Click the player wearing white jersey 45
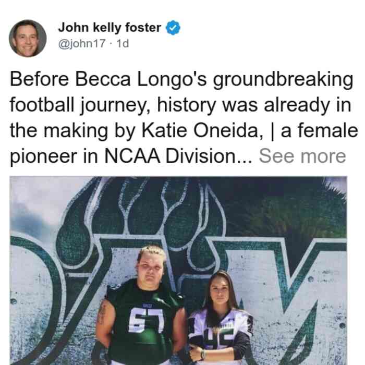This screenshot has width=365, height=365. click(x=221, y=319)
